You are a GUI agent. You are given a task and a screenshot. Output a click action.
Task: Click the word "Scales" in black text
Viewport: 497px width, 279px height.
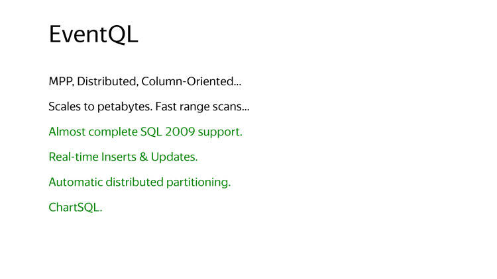64,106
